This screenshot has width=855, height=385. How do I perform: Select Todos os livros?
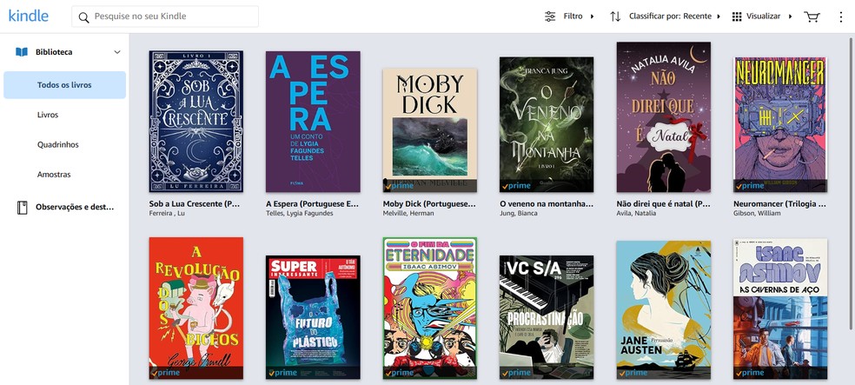click(x=64, y=85)
